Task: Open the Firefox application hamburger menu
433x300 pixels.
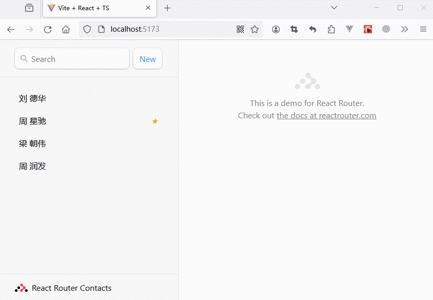Action: pyautogui.click(x=423, y=30)
